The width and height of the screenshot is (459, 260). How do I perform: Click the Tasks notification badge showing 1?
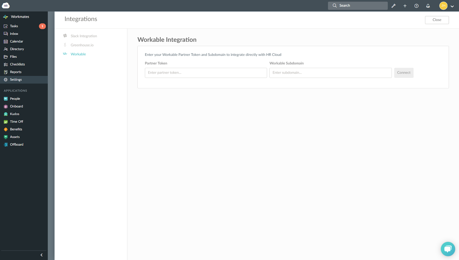(x=42, y=26)
